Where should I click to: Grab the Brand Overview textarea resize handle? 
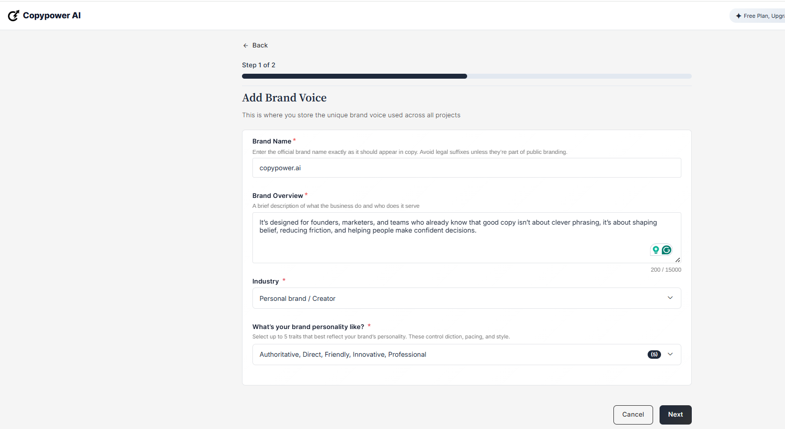[x=677, y=260]
